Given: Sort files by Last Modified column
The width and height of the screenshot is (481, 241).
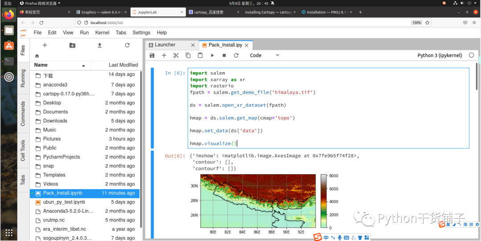Looking at the screenshot, I should (x=116, y=65).
